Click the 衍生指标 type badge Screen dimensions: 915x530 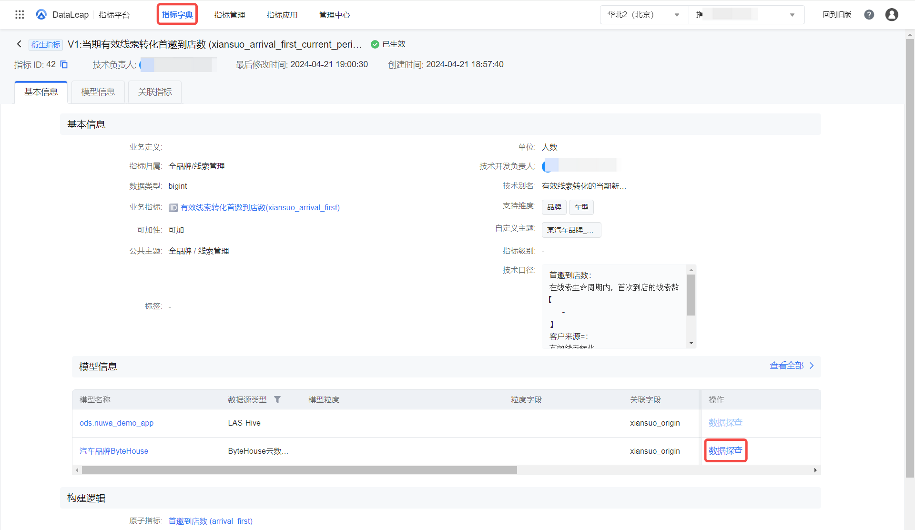46,44
